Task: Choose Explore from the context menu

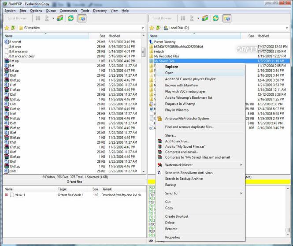Action: point(200,67)
